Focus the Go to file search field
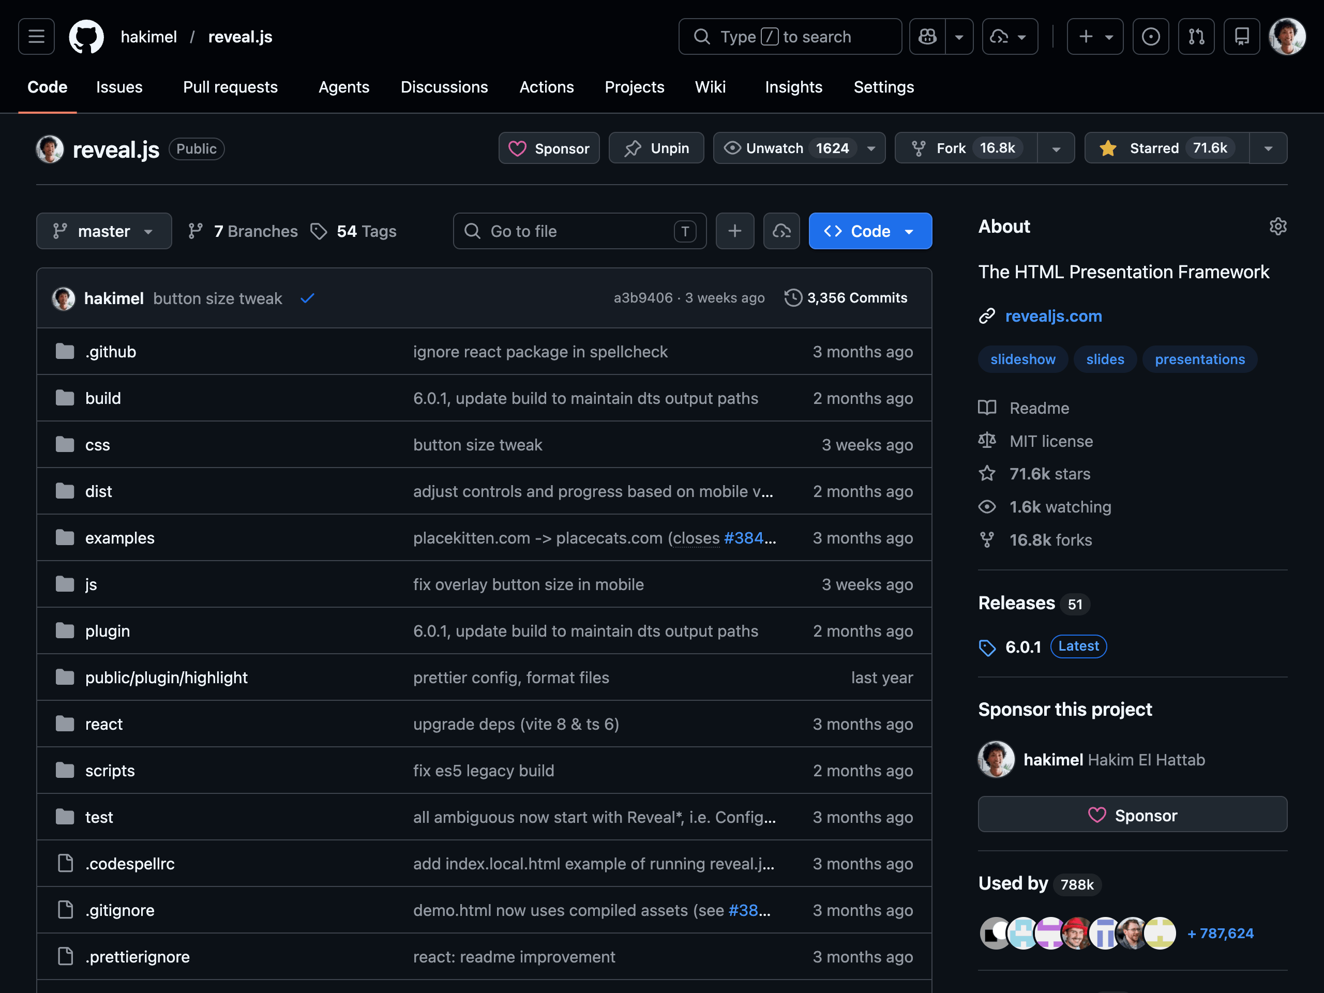 pyautogui.click(x=579, y=231)
